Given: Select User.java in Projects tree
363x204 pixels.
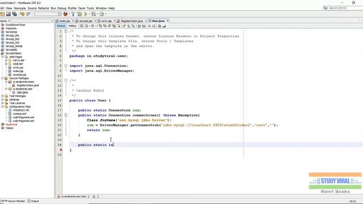Looking at the screenshot, I should (22, 92).
